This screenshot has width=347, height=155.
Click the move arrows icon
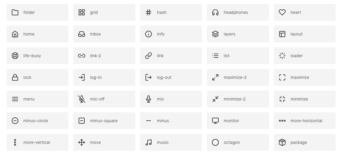click(x=82, y=142)
